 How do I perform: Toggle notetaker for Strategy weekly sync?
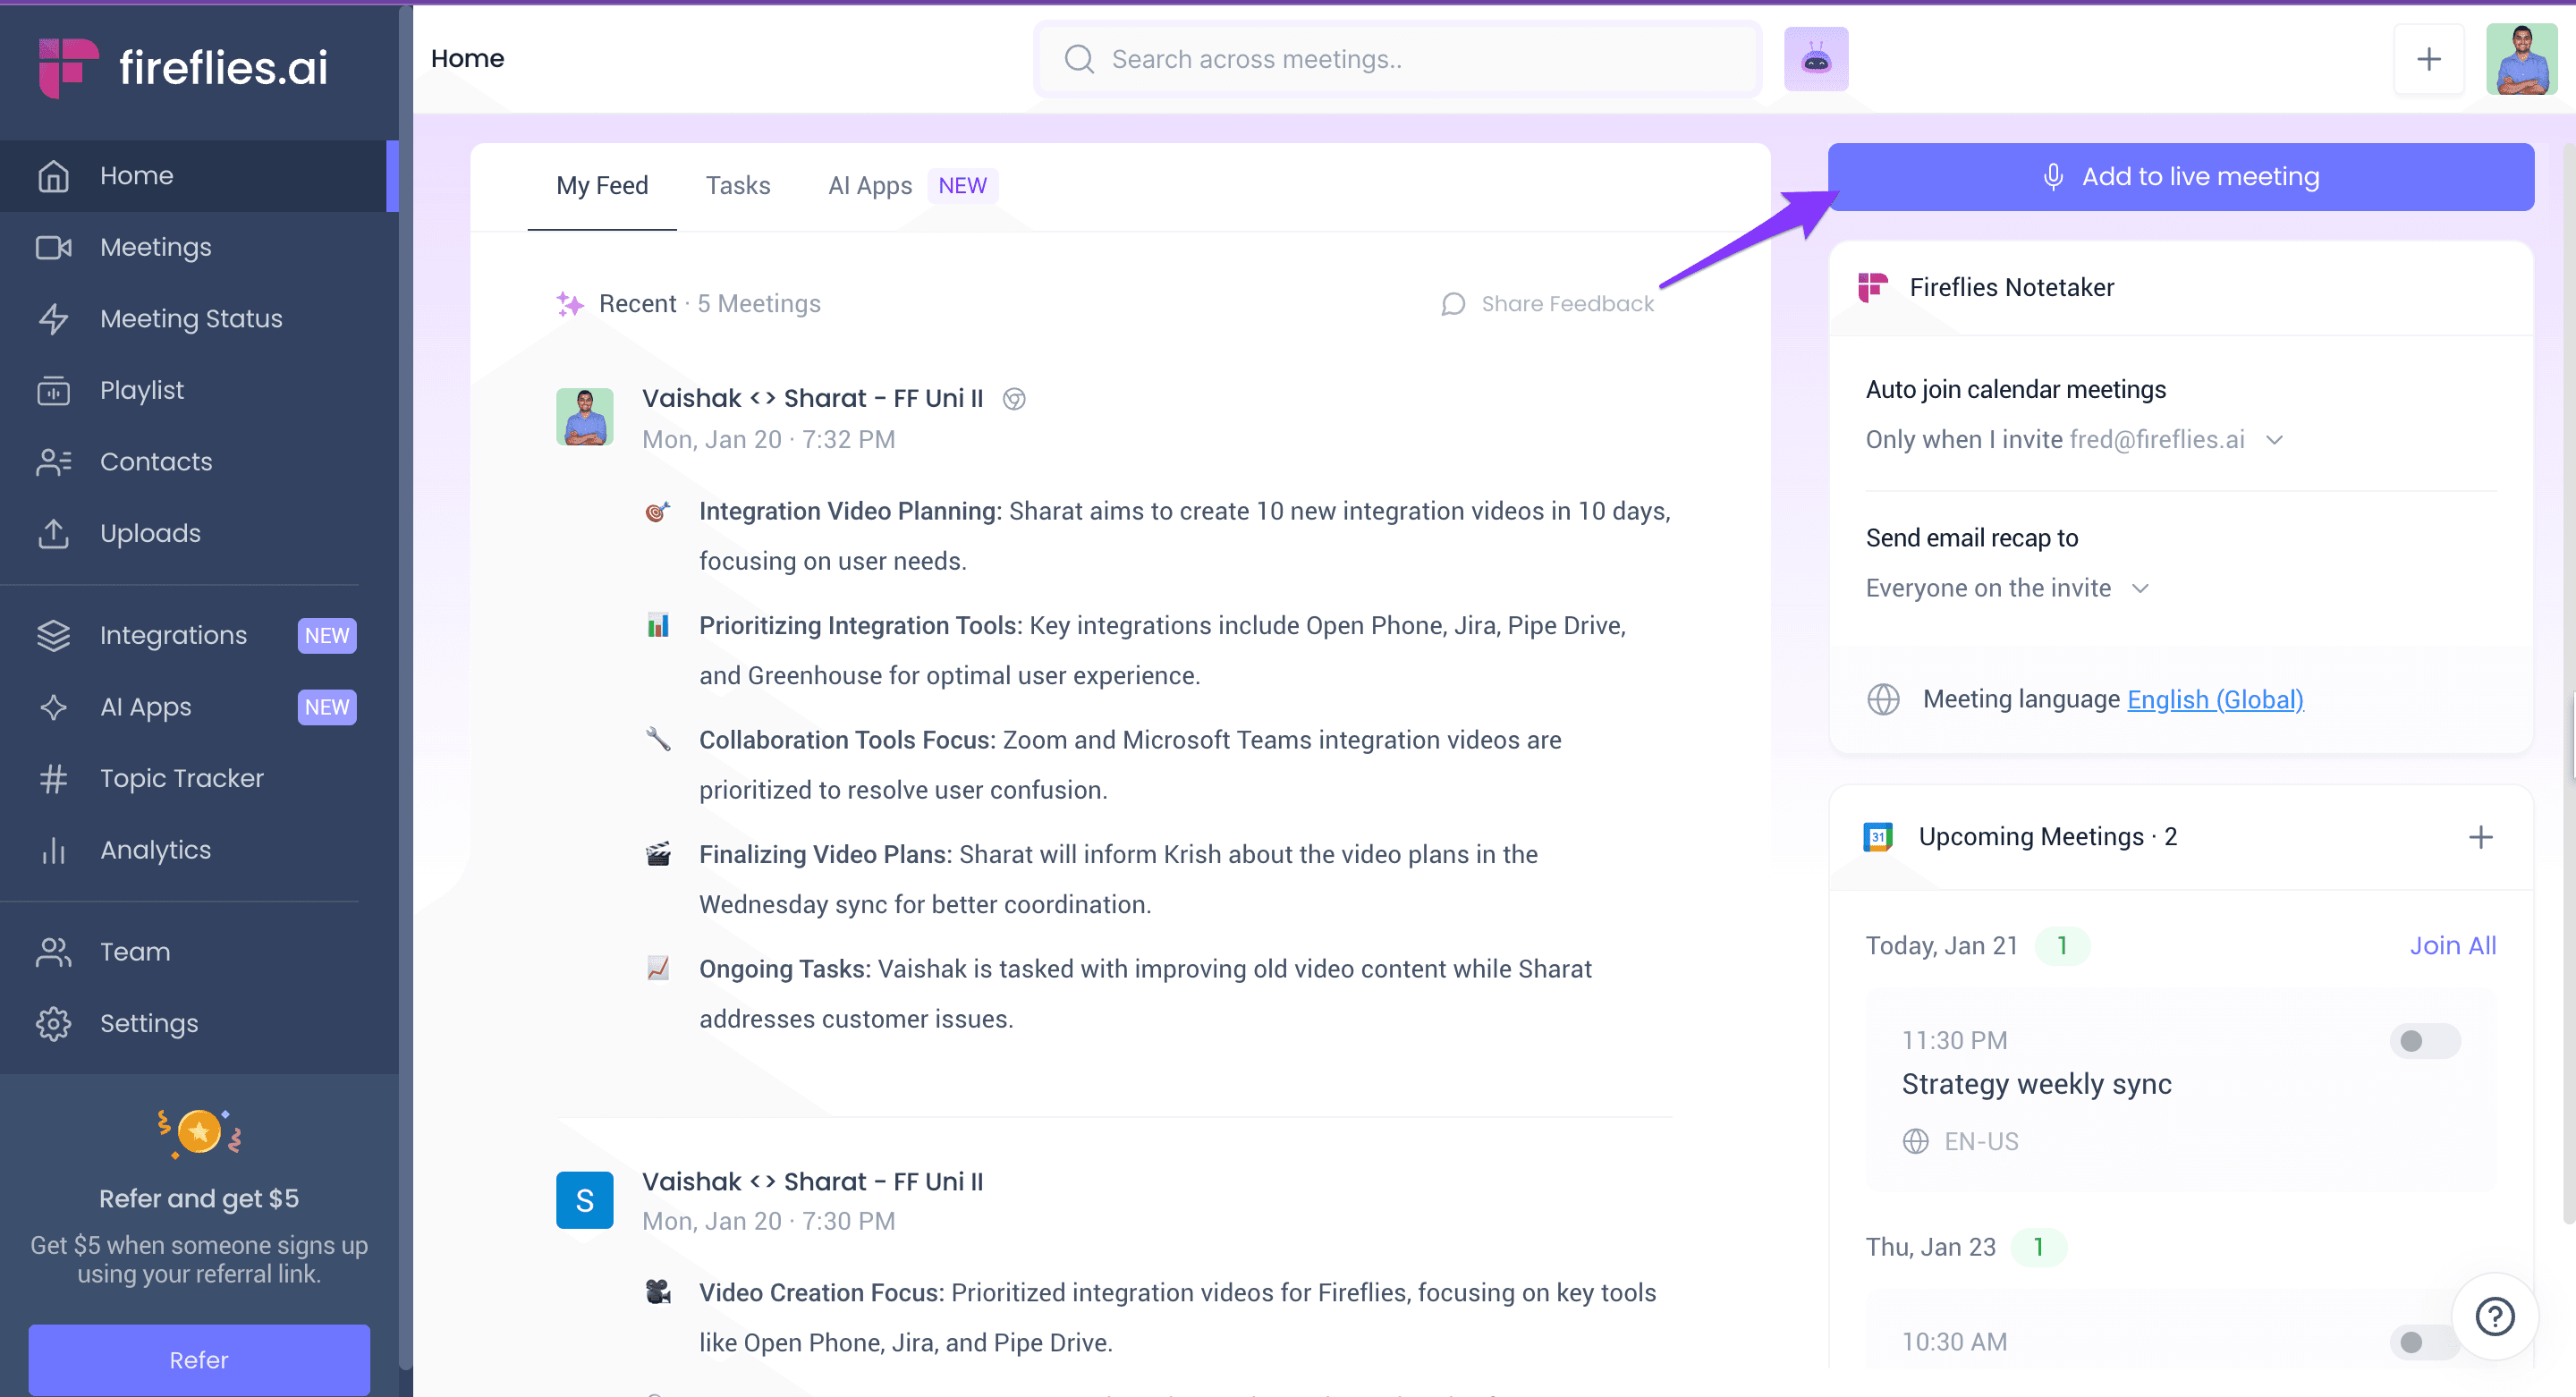(2424, 1041)
